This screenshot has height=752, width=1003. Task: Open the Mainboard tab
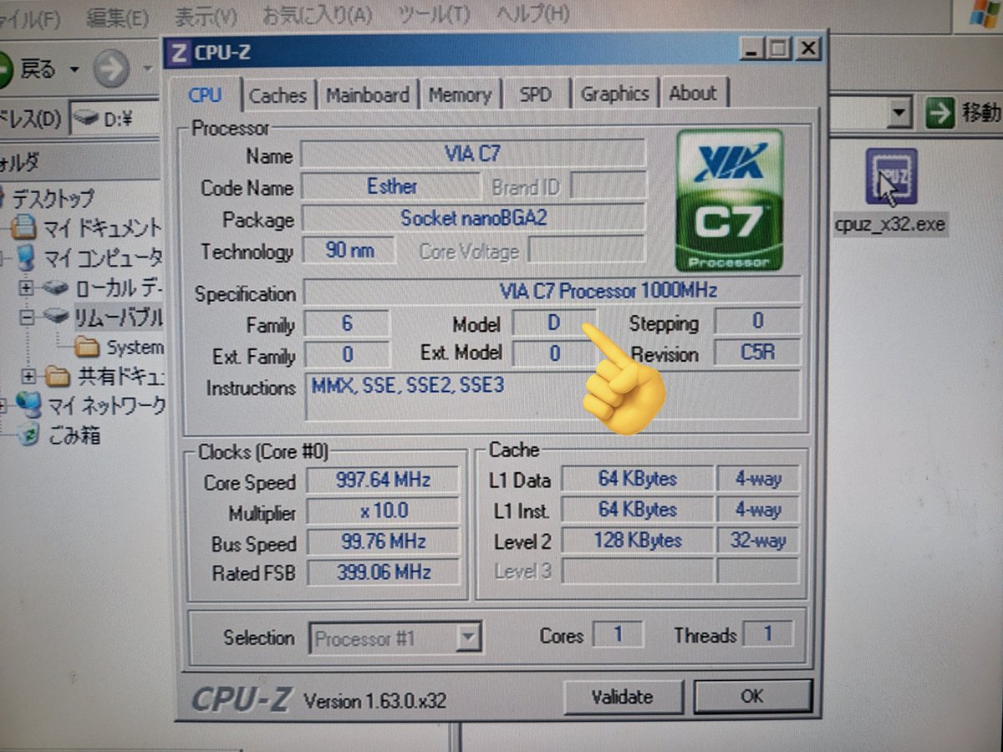coord(368,94)
